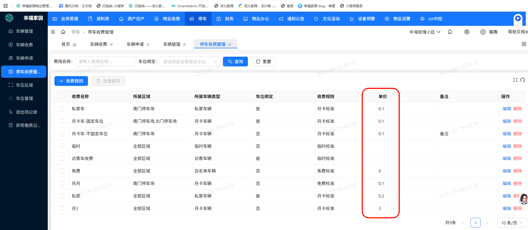
Task: Open tab grid icon at right edge
Action: click(x=524, y=44)
